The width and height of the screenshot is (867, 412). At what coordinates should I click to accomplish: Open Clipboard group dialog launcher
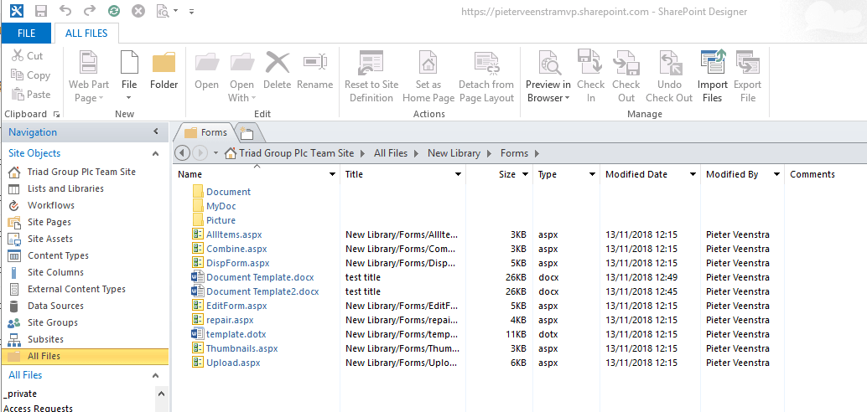(x=56, y=115)
